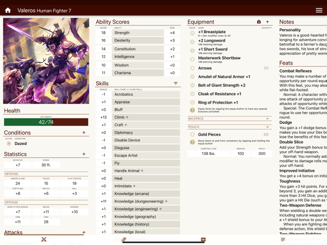Toggle equip on +1 Breastplate

coord(193,33)
